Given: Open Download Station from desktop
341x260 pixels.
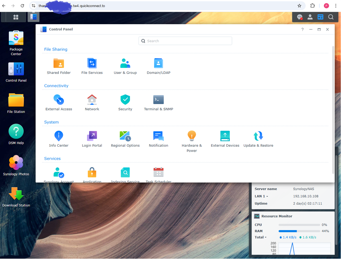Looking at the screenshot, I should point(16,197).
